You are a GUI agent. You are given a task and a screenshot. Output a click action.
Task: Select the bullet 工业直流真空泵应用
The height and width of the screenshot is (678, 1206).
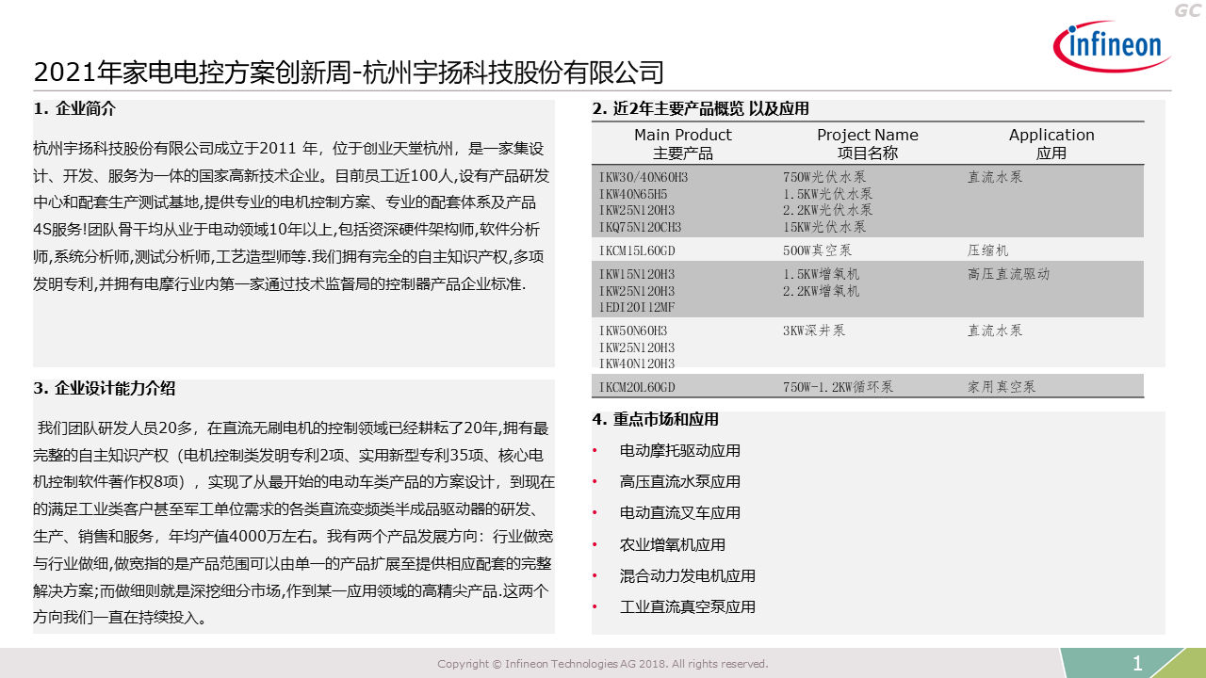(688, 606)
